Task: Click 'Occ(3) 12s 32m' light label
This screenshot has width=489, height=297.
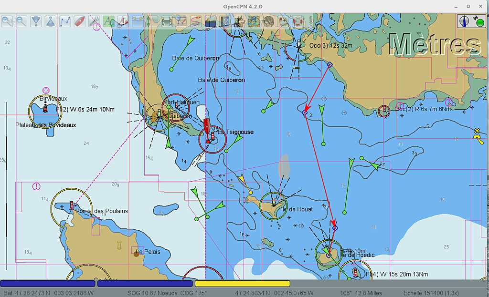Action: click(330, 45)
